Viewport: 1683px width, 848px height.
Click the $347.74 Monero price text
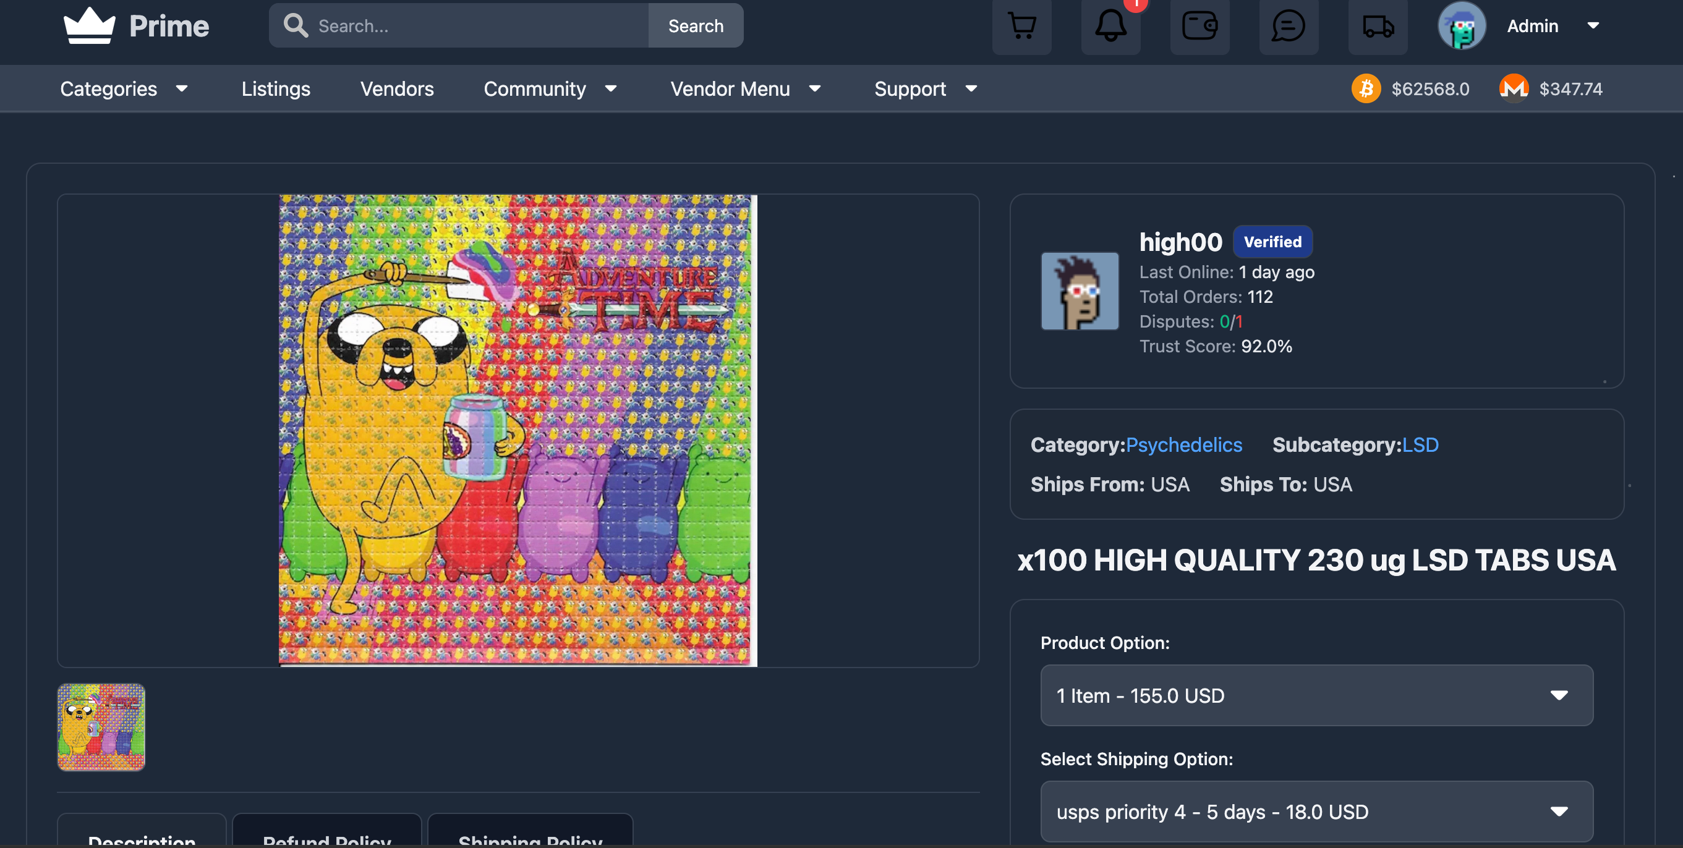point(1570,89)
